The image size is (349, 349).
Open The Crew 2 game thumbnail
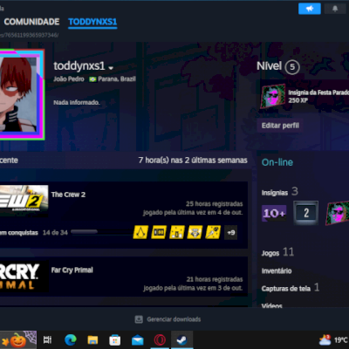coord(24,201)
